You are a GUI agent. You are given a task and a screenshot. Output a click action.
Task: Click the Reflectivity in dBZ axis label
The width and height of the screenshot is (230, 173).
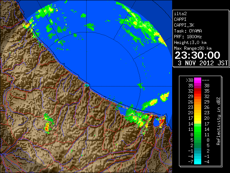(218, 121)
